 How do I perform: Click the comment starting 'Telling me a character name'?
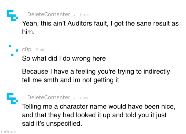click(99, 115)
